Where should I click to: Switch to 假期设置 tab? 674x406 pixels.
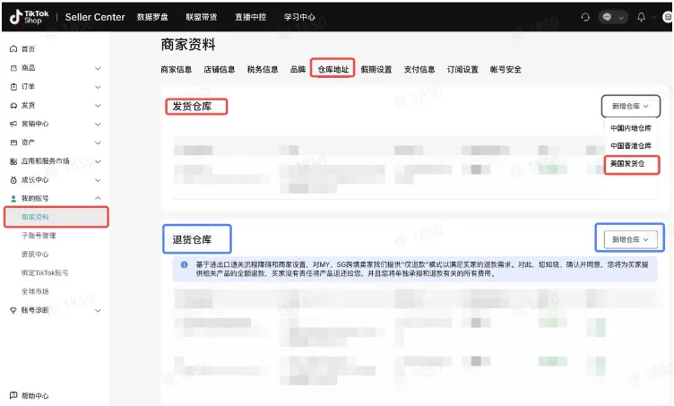pyautogui.click(x=376, y=69)
